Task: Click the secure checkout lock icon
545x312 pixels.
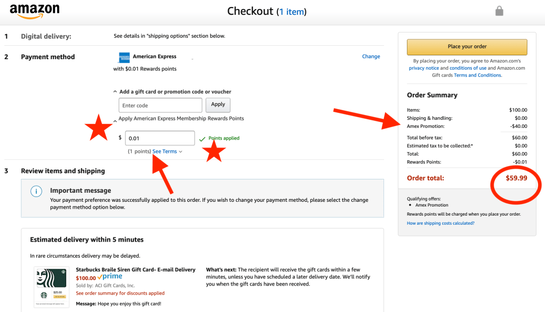Action: pyautogui.click(x=499, y=11)
